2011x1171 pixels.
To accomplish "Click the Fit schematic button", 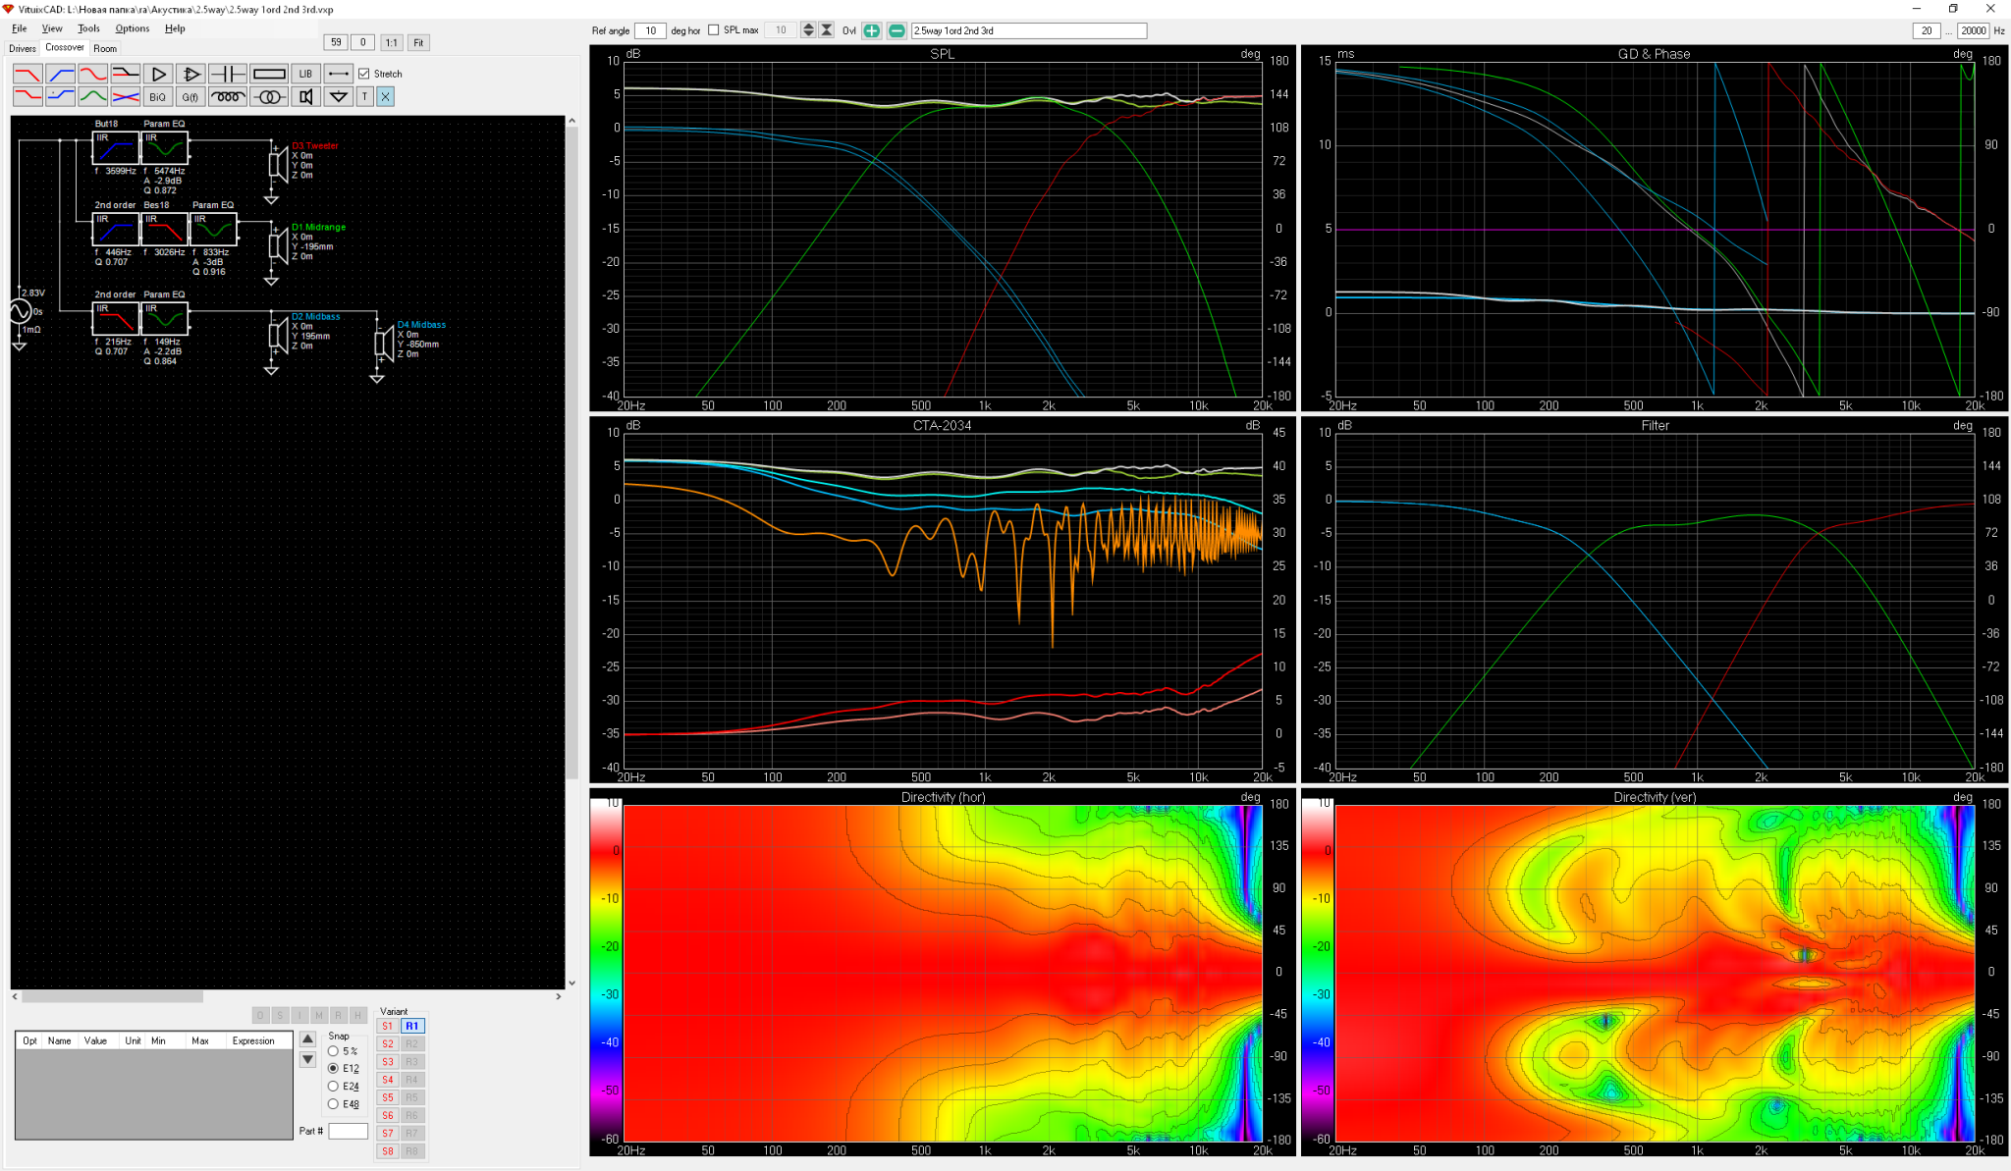I will [418, 42].
